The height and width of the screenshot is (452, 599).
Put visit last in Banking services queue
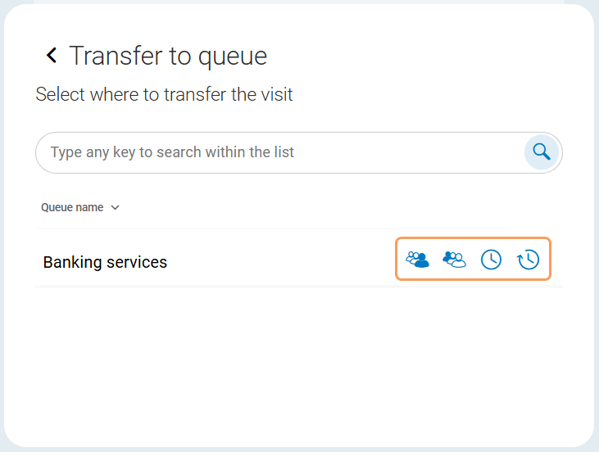coord(454,260)
